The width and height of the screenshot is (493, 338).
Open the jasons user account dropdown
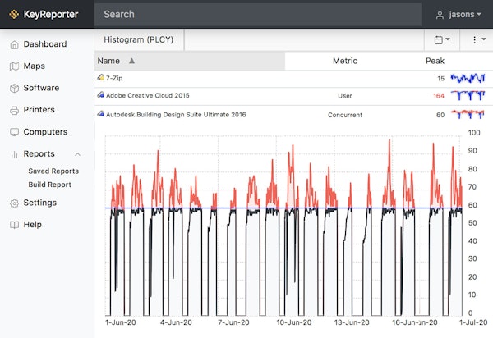[459, 15]
